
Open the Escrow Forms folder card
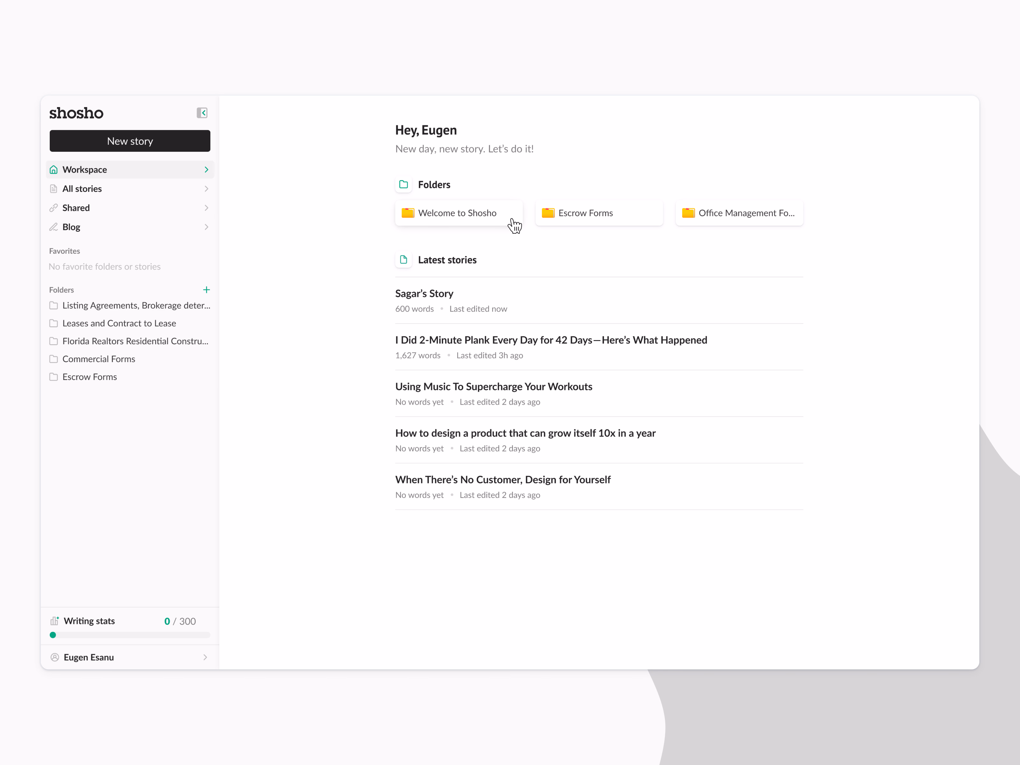coord(599,213)
